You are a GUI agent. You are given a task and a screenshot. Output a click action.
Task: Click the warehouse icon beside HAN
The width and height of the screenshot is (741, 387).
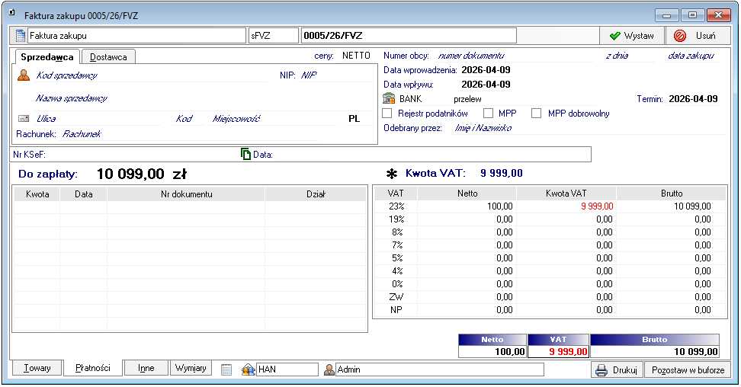tap(248, 369)
